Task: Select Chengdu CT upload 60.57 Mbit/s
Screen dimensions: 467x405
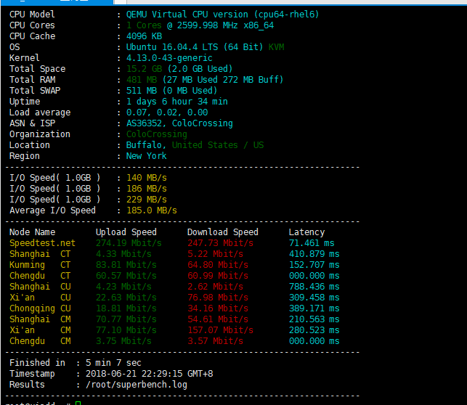Action: pos(126,276)
